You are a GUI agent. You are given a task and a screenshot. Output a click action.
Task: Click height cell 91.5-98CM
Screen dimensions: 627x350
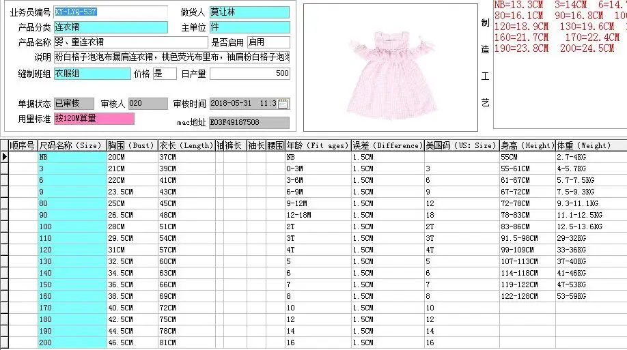[x=527, y=238]
